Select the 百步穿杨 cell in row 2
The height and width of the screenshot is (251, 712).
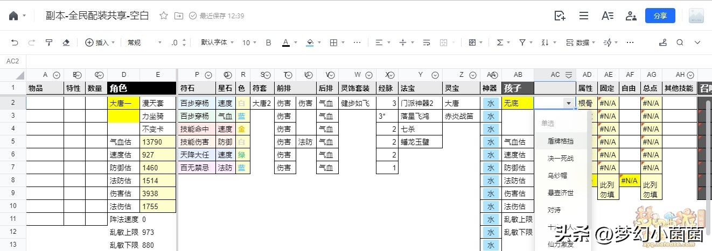click(x=197, y=103)
